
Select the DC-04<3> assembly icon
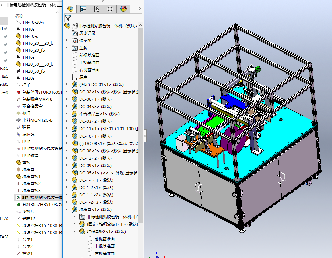tap(75, 106)
